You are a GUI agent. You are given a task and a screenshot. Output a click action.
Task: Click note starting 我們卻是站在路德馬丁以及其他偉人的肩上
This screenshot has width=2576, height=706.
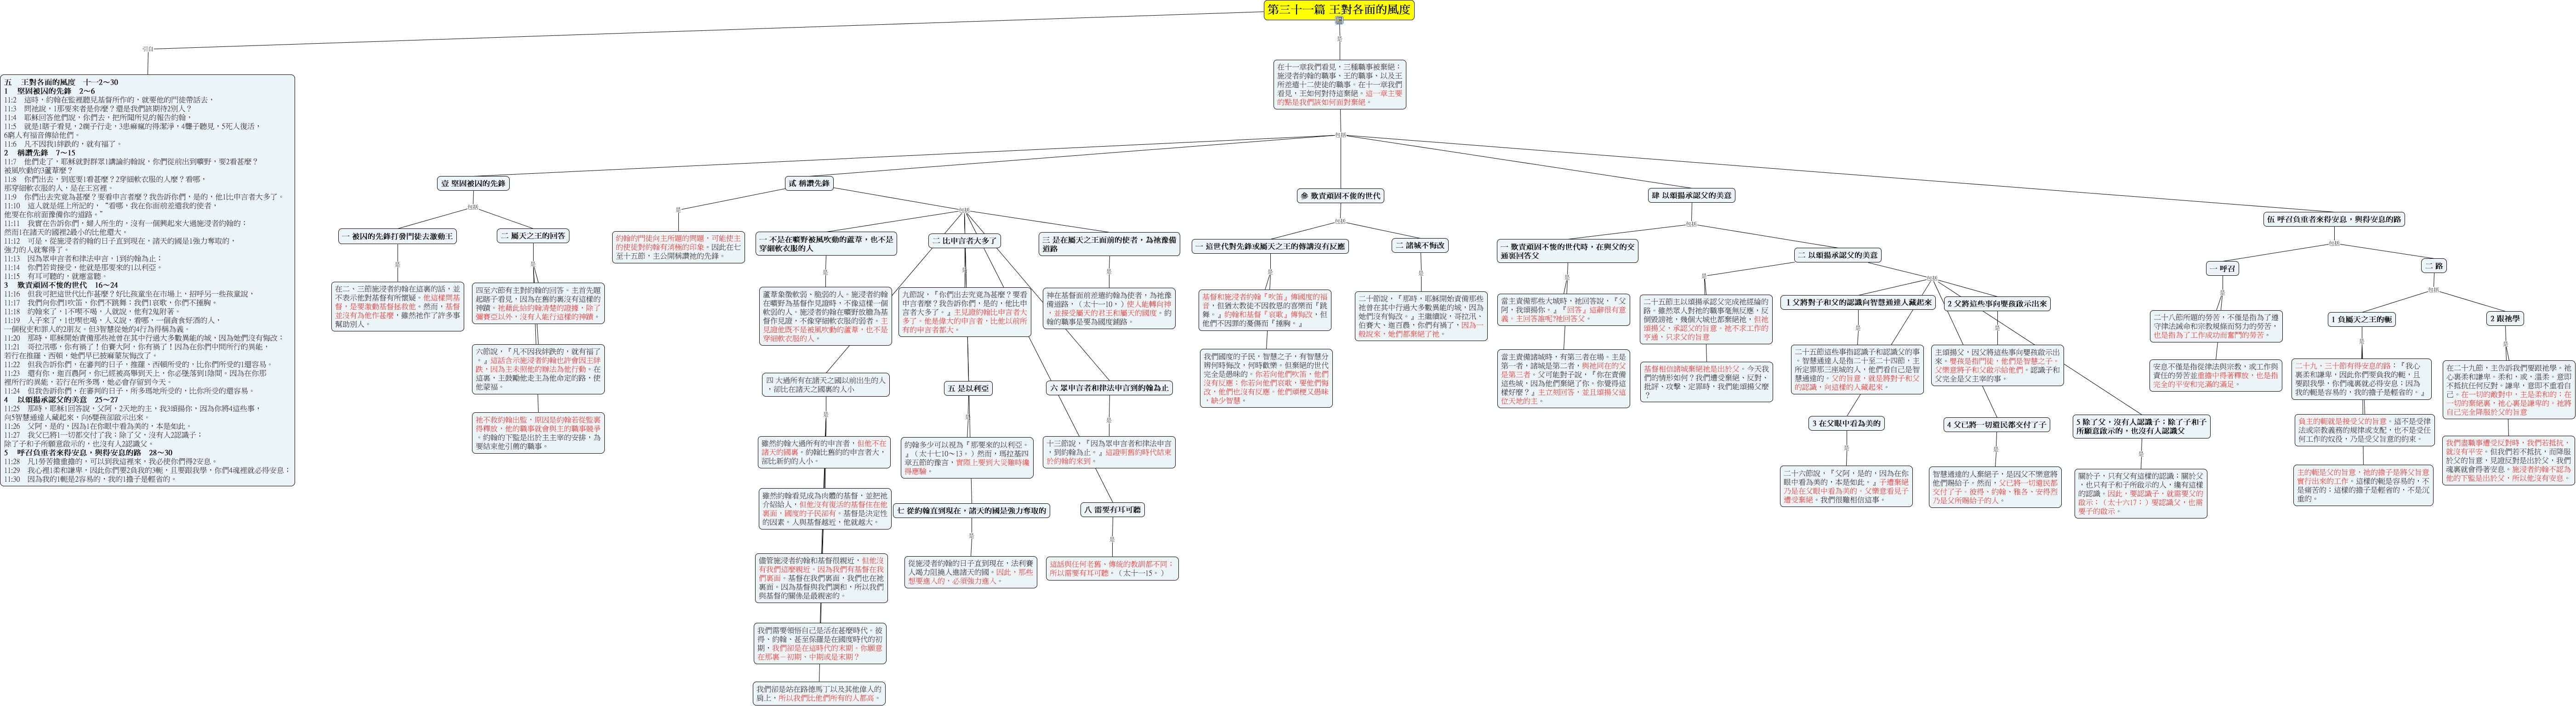pyautogui.click(x=820, y=694)
